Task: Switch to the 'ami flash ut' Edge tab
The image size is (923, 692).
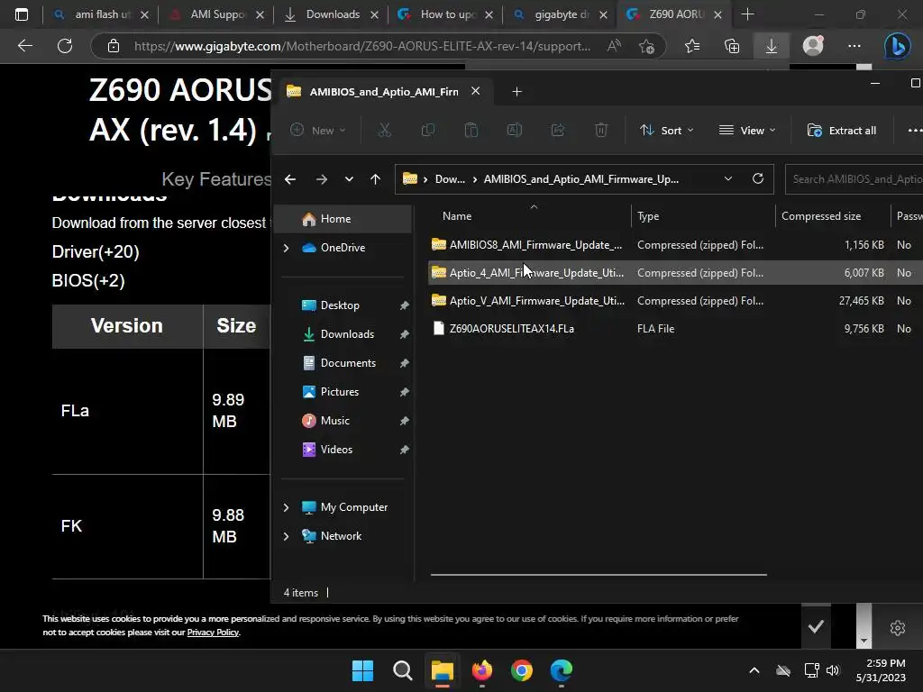Action: pyautogui.click(x=100, y=14)
